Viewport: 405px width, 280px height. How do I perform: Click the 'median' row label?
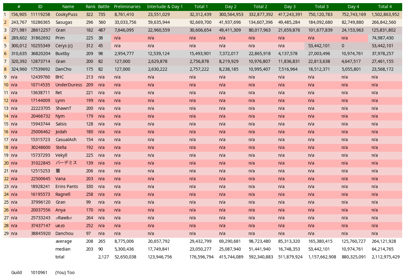63,249
